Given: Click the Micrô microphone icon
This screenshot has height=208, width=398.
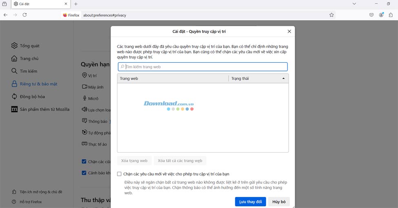Looking at the screenshot, I should point(84,98).
